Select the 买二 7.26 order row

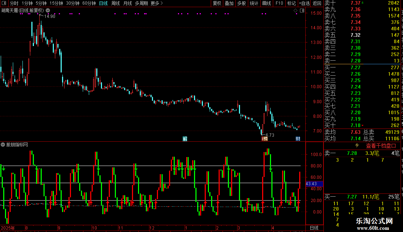362,74
